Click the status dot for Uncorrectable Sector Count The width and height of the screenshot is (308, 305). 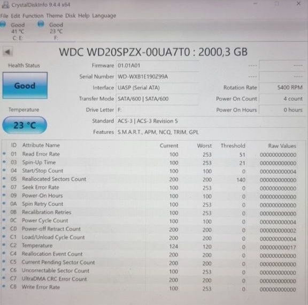[4, 270]
